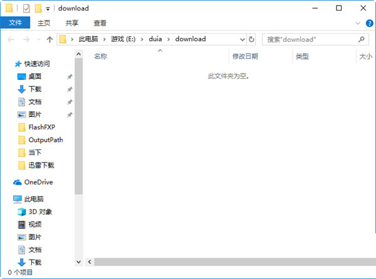Image resolution: width=376 pixels, height=279 pixels.
Task: Open the OutputPath folder
Action: tap(46, 140)
